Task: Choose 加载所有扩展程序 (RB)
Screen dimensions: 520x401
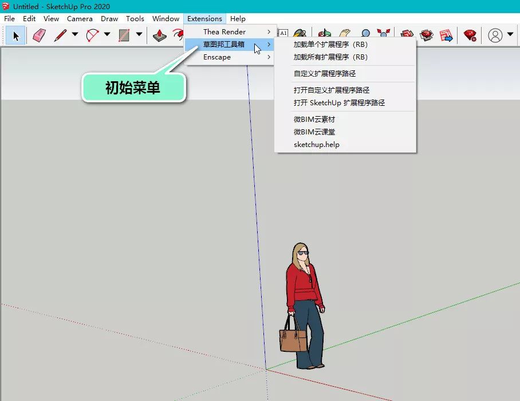Action: (345, 57)
